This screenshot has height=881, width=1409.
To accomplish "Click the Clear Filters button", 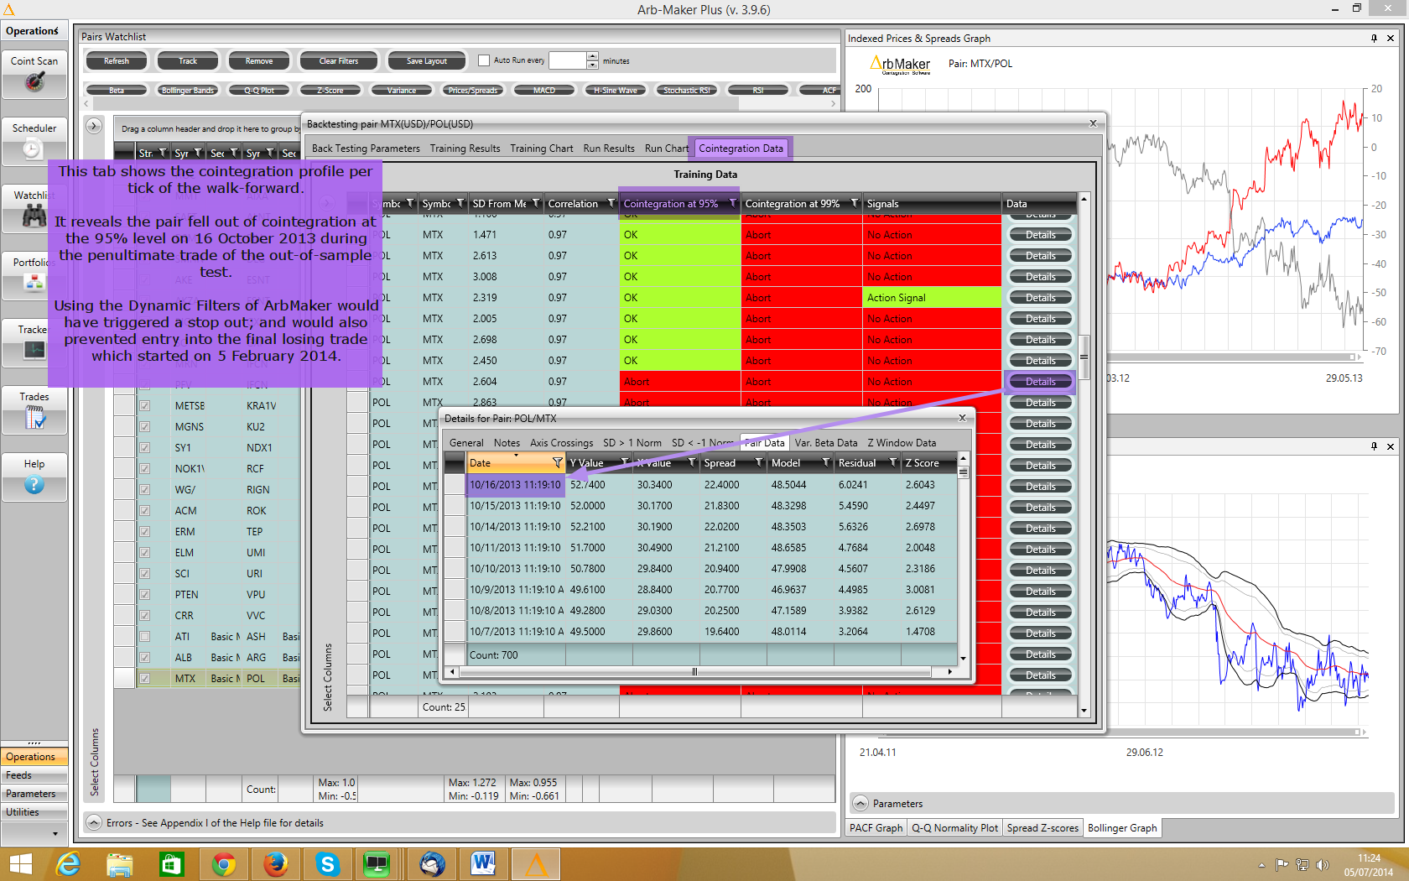I will click(x=339, y=60).
